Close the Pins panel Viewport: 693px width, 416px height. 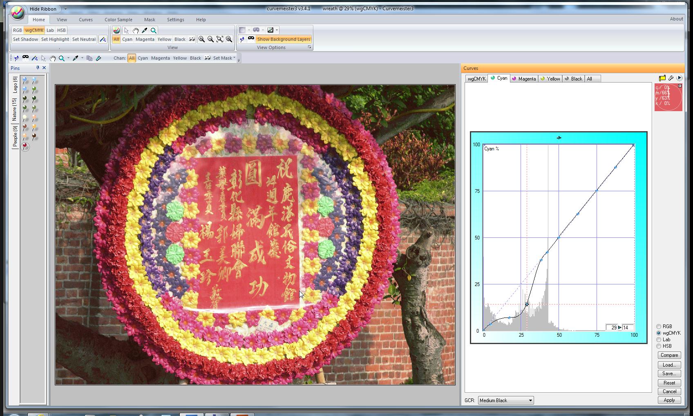(x=44, y=68)
